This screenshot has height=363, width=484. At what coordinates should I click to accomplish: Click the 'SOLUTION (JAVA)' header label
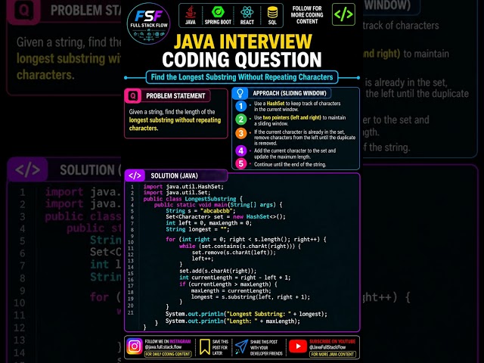[174, 175]
